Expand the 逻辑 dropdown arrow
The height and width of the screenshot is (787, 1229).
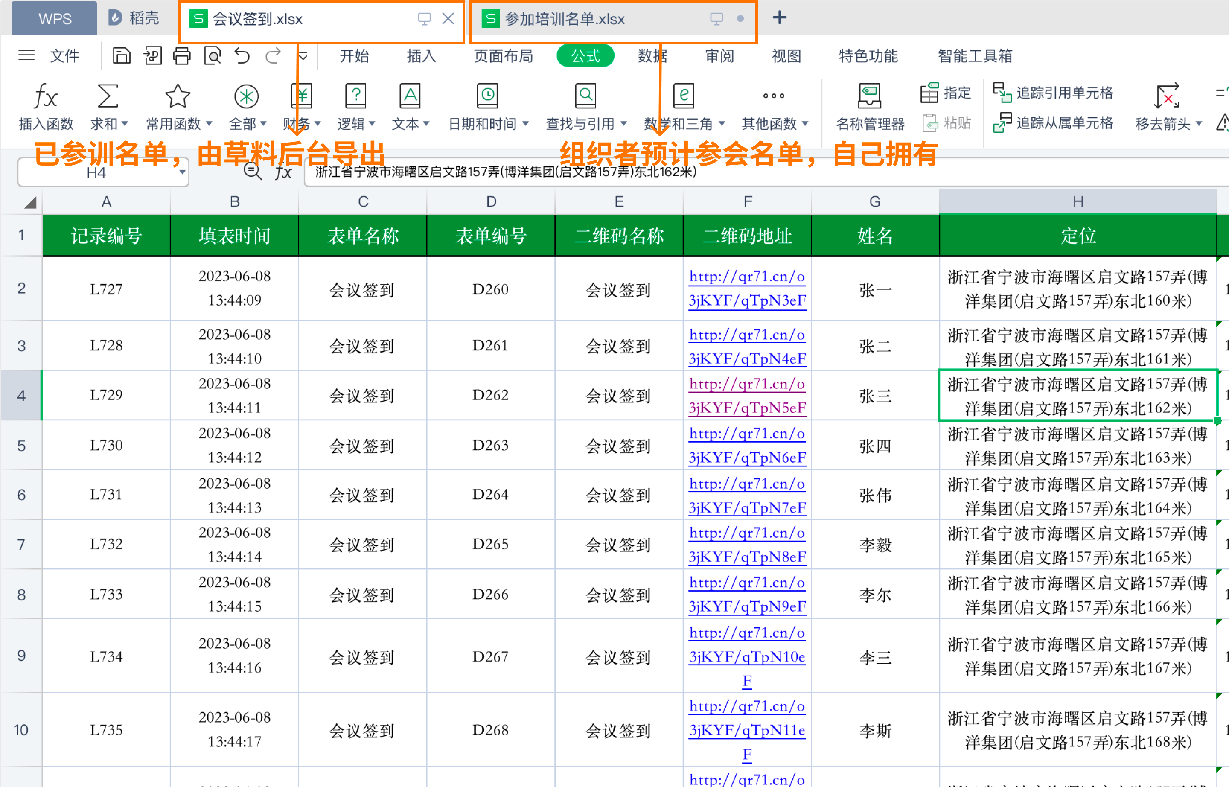[372, 124]
